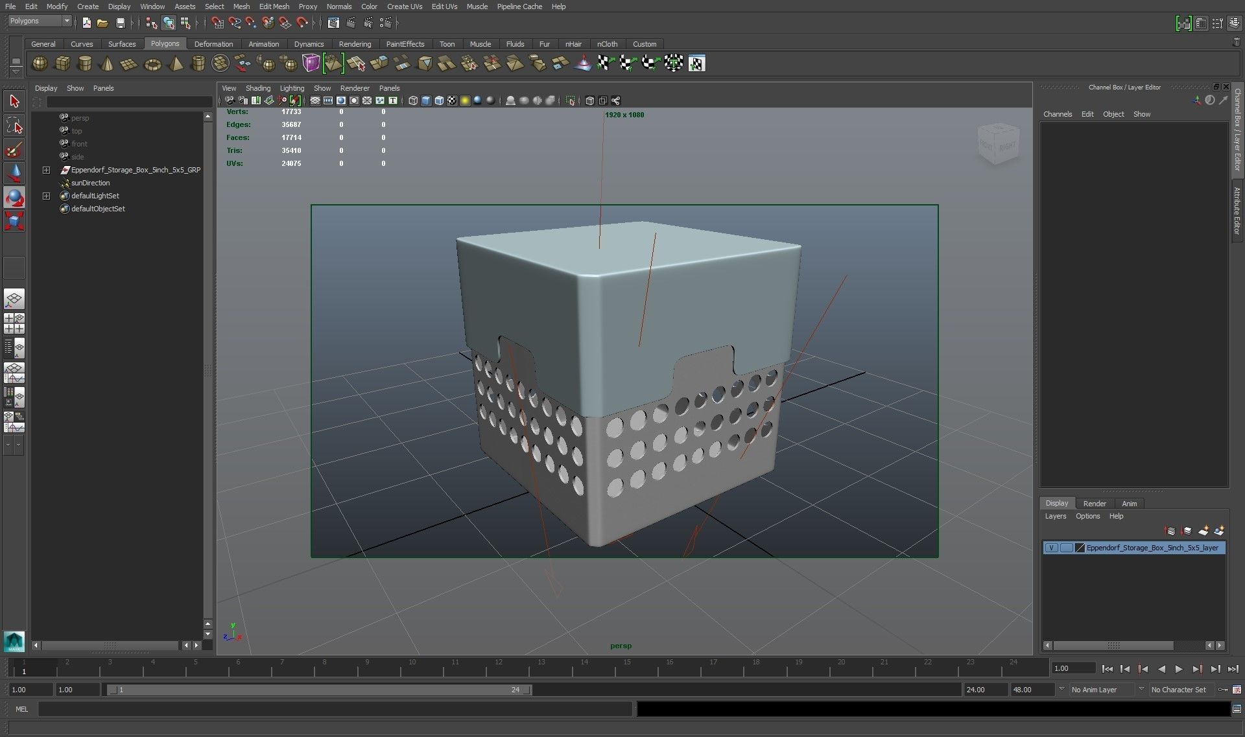This screenshot has width=1245, height=737.
Task: Toggle textured display checker icon
Action: click(x=452, y=100)
